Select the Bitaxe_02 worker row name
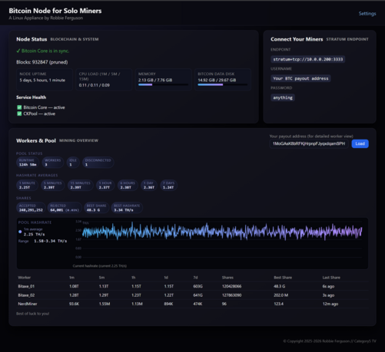Screen dimensions: 385x352 (x=26, y=295)
